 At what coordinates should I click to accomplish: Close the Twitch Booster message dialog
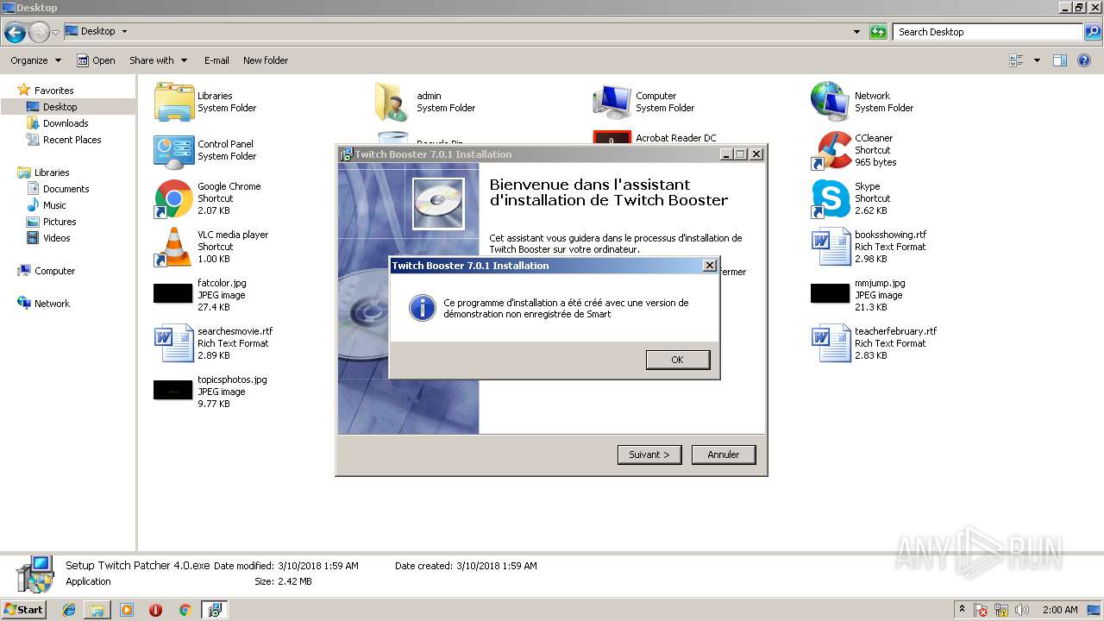709,266
